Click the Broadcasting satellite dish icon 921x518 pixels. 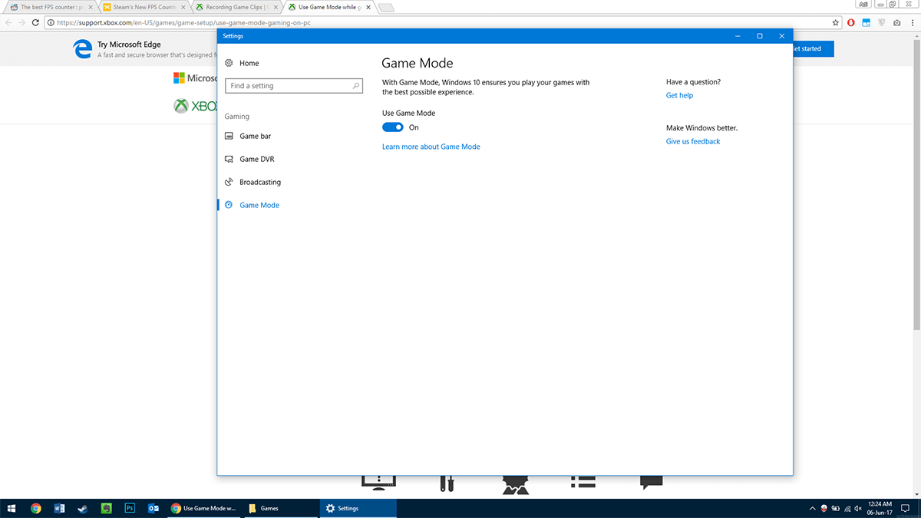[x=229, y=182]
